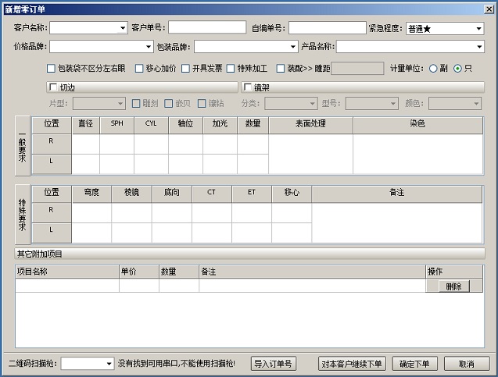The width and height of the screenshot is (498, 377).
Task: Toggle the 镜架 checkbox
Action: point(248,87)
